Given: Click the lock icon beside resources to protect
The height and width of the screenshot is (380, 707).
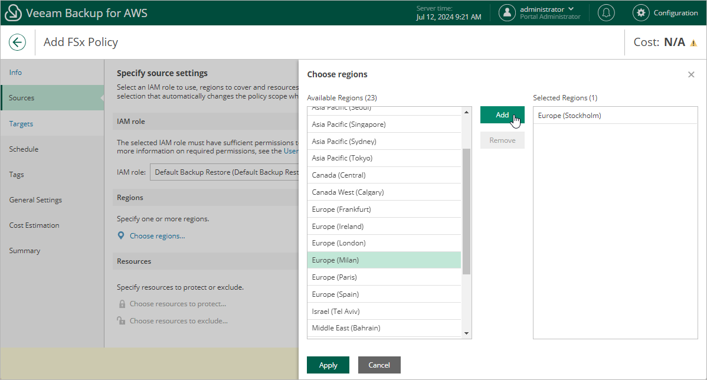Looking at the screenshot, I should click(122, 304).
